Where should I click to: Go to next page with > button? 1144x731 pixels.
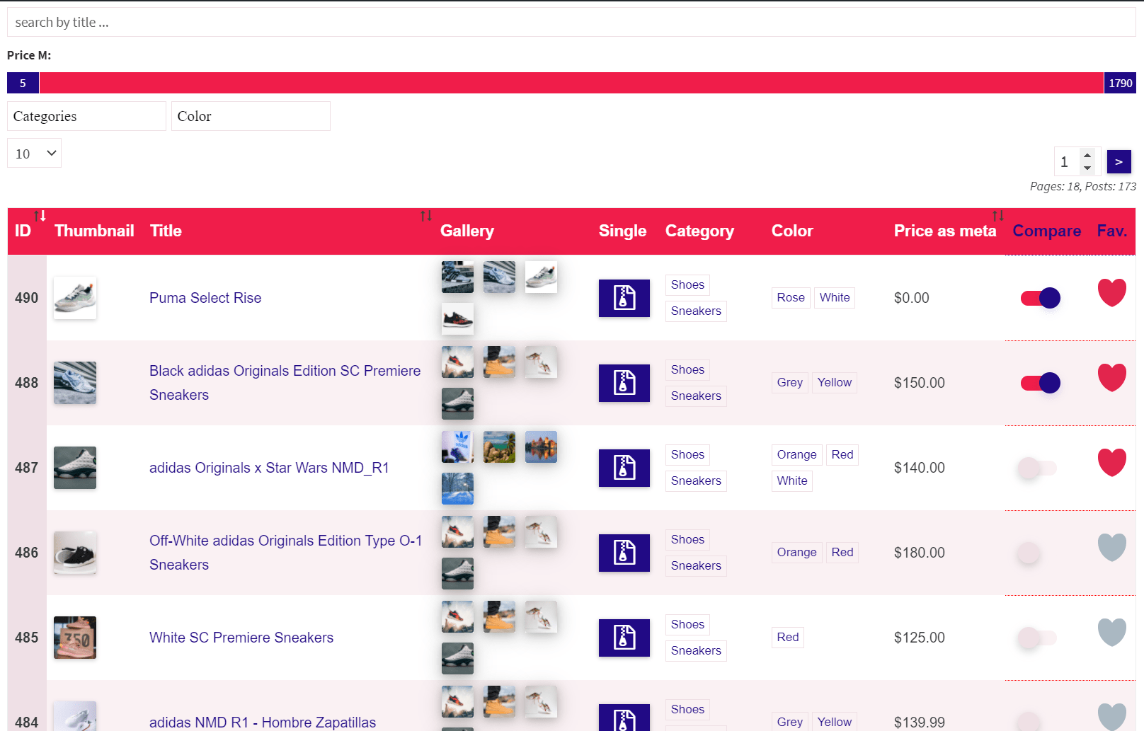click(x=1119, y=162)
